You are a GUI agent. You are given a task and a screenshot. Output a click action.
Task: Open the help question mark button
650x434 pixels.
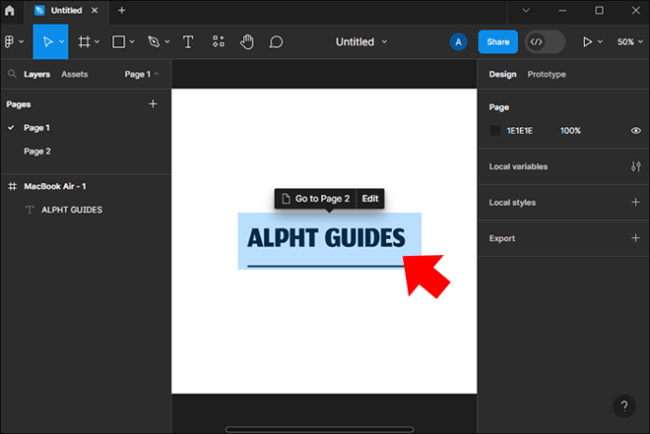coord(624,407)
